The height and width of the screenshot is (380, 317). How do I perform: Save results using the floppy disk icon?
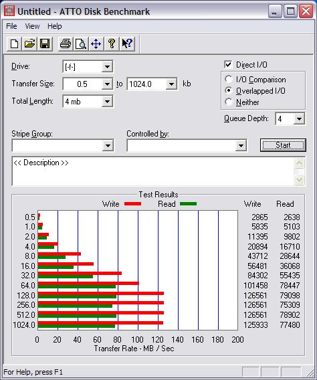pyautogui.click(x=45, y=44)
